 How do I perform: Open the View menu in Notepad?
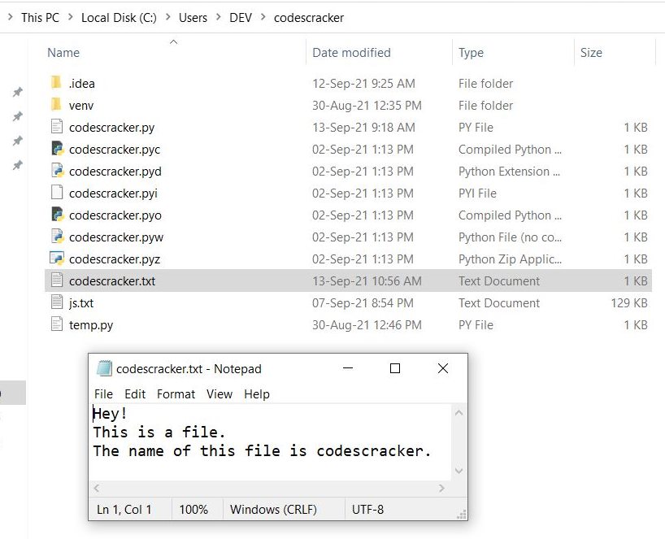pos(219,394)
